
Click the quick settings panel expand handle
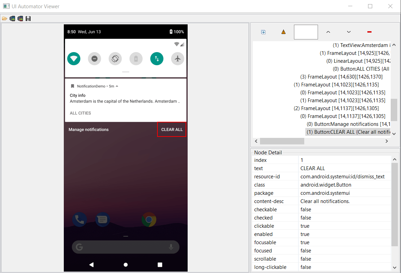[x=126, y=72]
